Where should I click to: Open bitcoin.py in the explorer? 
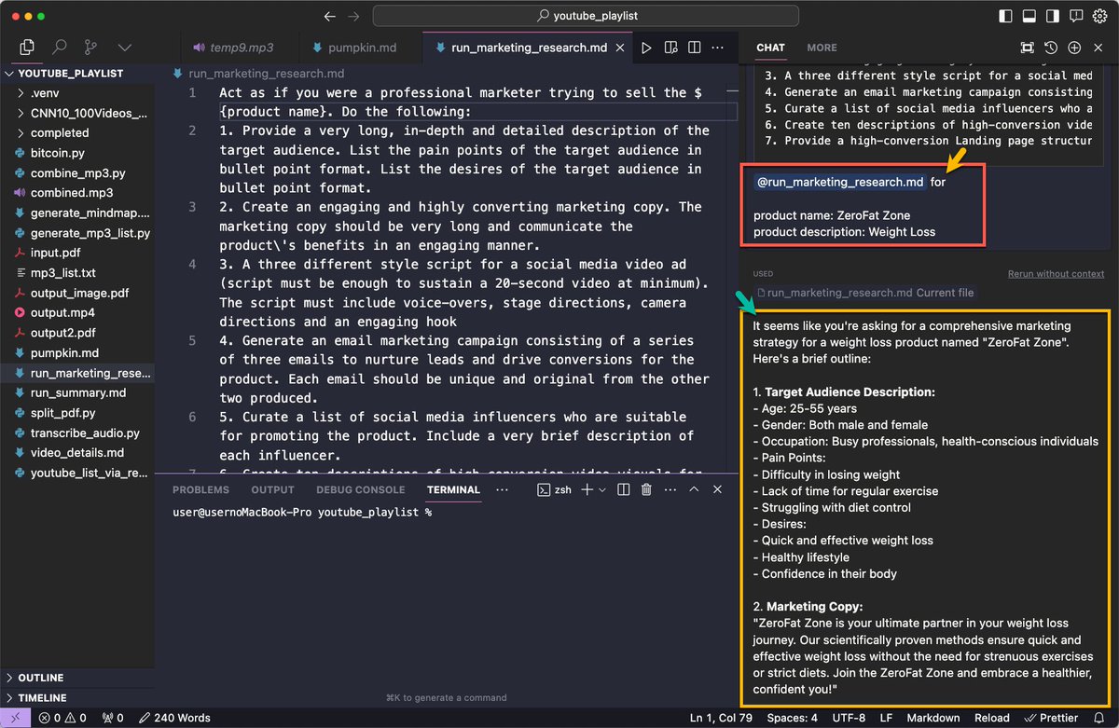pos(58,153)
